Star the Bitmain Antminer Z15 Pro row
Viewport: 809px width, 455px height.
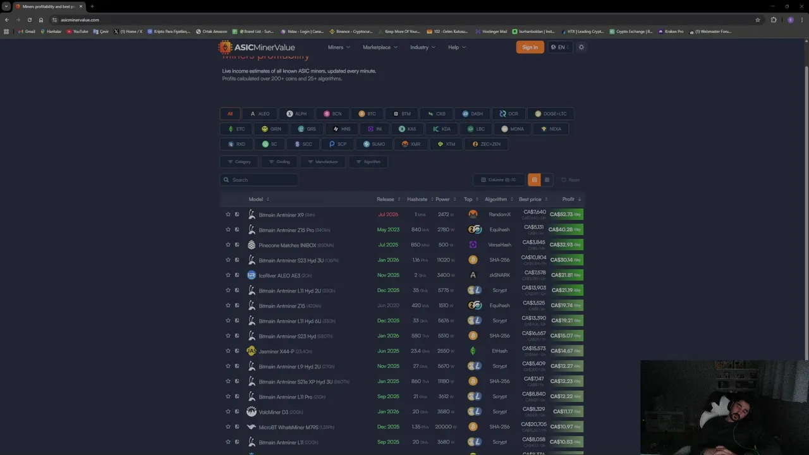(x=228, y=229)
